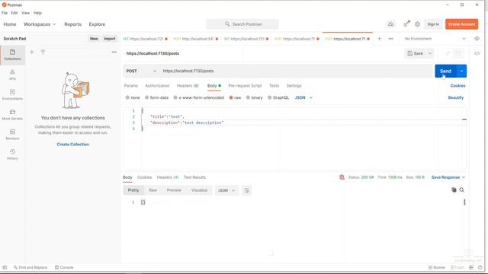Open the Trash from status bar
The width and height of the screenshot is (488, 274).
pos(457,267)
